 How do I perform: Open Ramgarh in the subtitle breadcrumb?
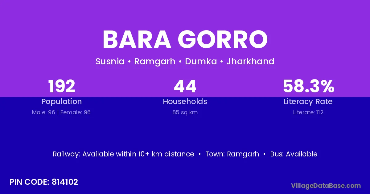click(154, 62)
